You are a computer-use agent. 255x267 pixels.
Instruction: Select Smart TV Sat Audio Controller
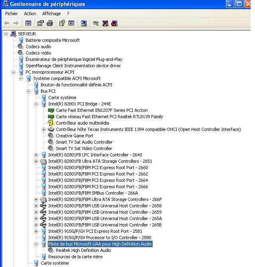[84, 142]
